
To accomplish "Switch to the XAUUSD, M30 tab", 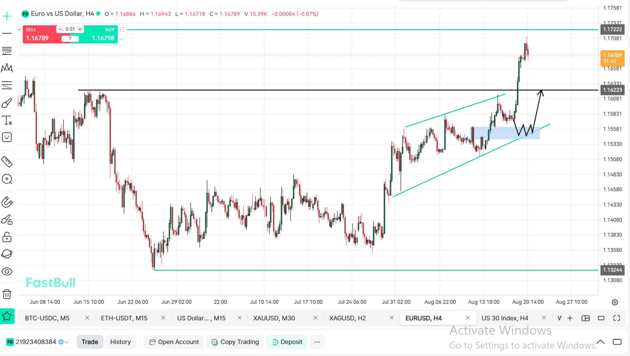I will 274,318.
